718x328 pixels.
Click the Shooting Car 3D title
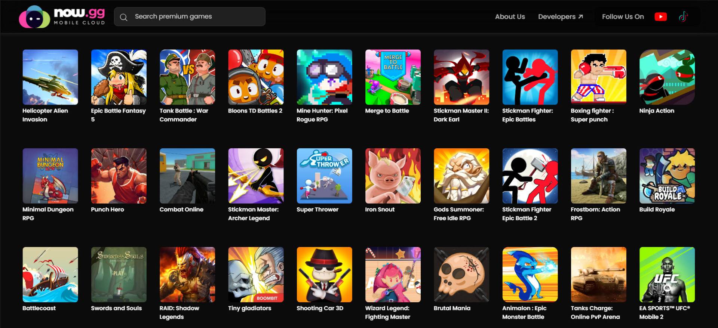pos(320,308)
